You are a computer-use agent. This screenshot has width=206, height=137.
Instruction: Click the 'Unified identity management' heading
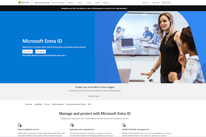coord(135,129)
